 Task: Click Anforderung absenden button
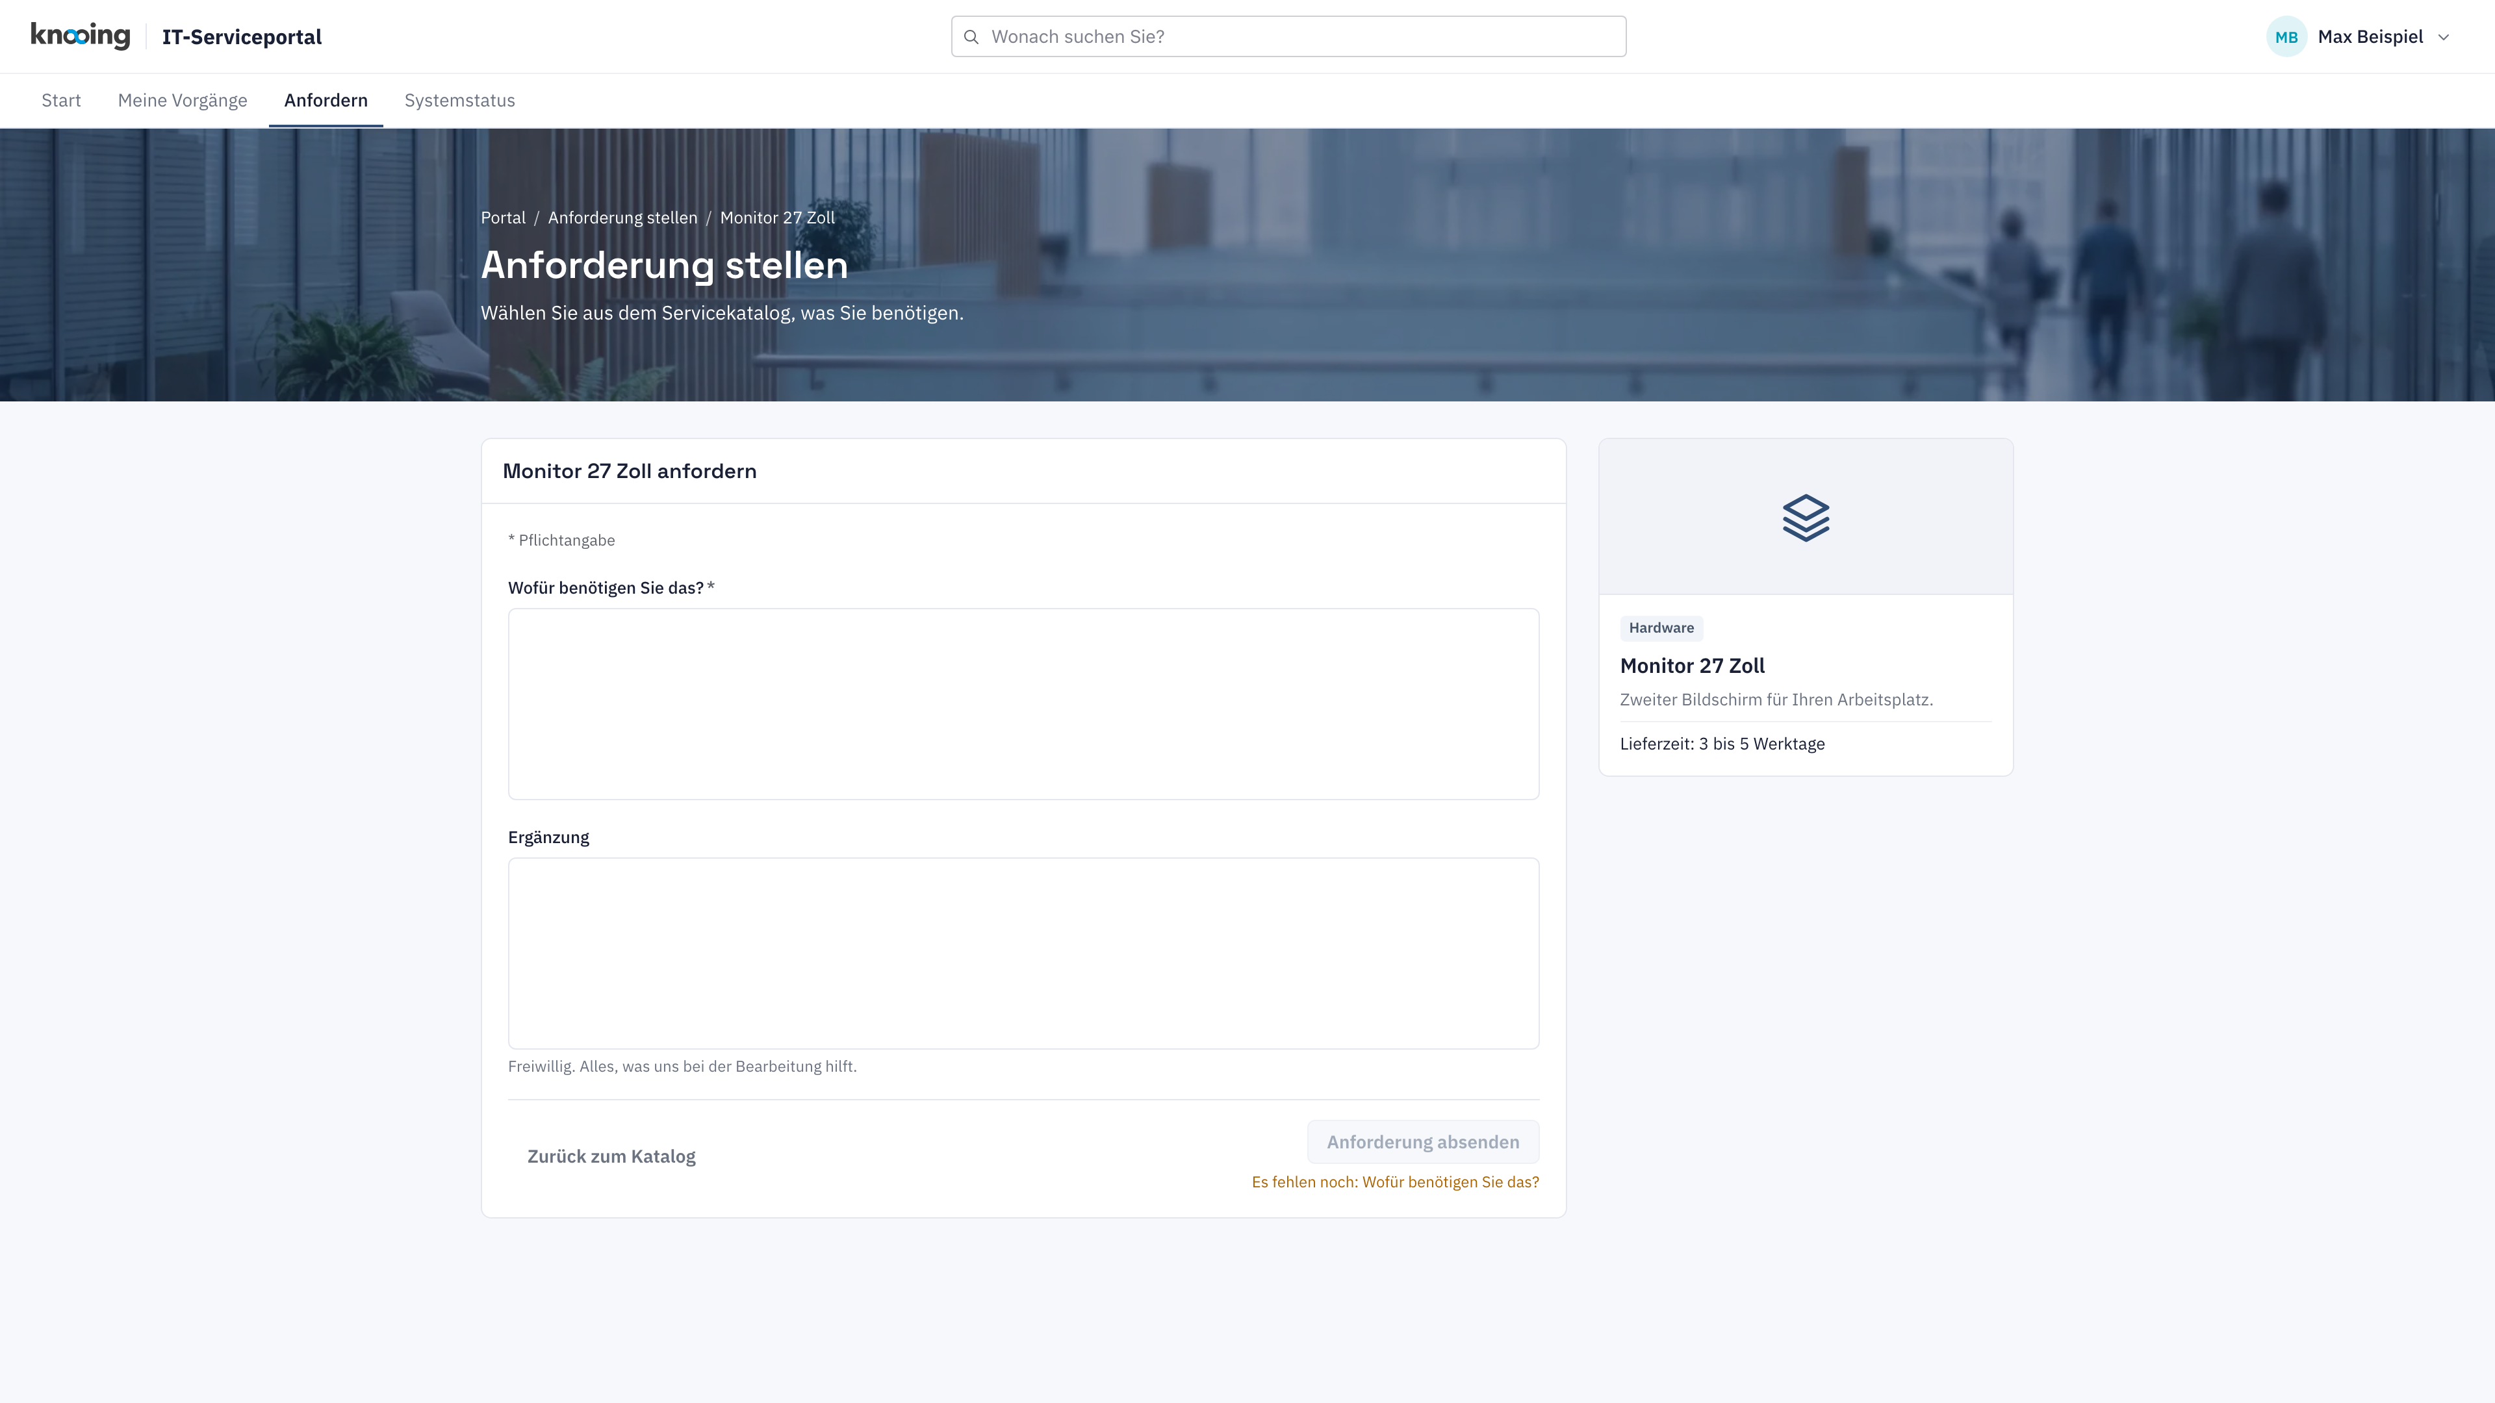[x=1422, y=1142]
